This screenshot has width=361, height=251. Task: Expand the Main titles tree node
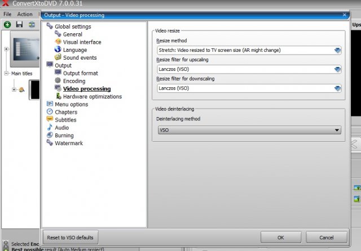pos(6,73)
